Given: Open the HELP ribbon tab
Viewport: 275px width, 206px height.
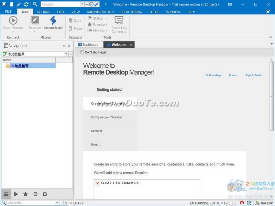Looking at the screenshot, I should click(x=191, y=12).
